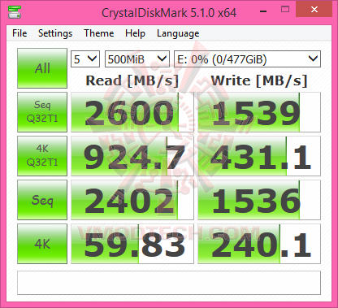Screen dimensions: 338x308
Task: Open the File menu
Action: point(19,33)
